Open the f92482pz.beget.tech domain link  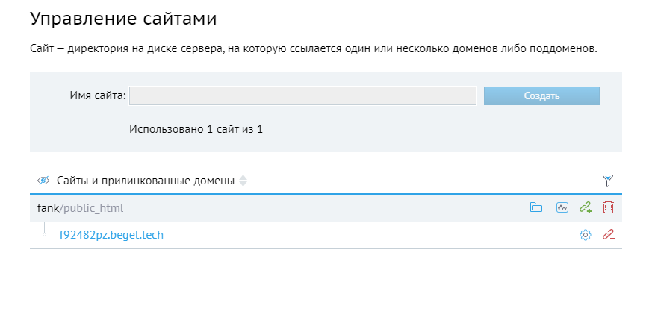(x=111, y=235)
